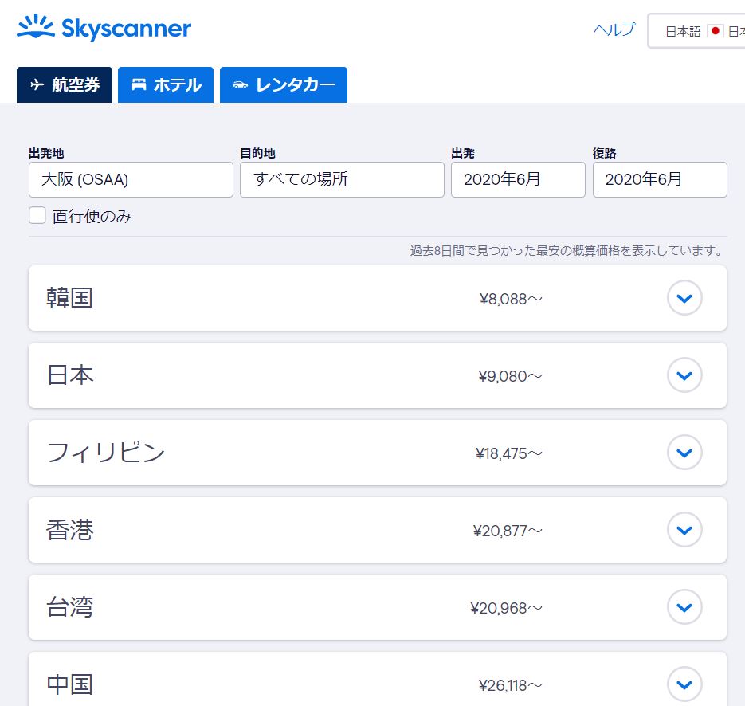Open the 日本語 language selector

pos(696,31)
